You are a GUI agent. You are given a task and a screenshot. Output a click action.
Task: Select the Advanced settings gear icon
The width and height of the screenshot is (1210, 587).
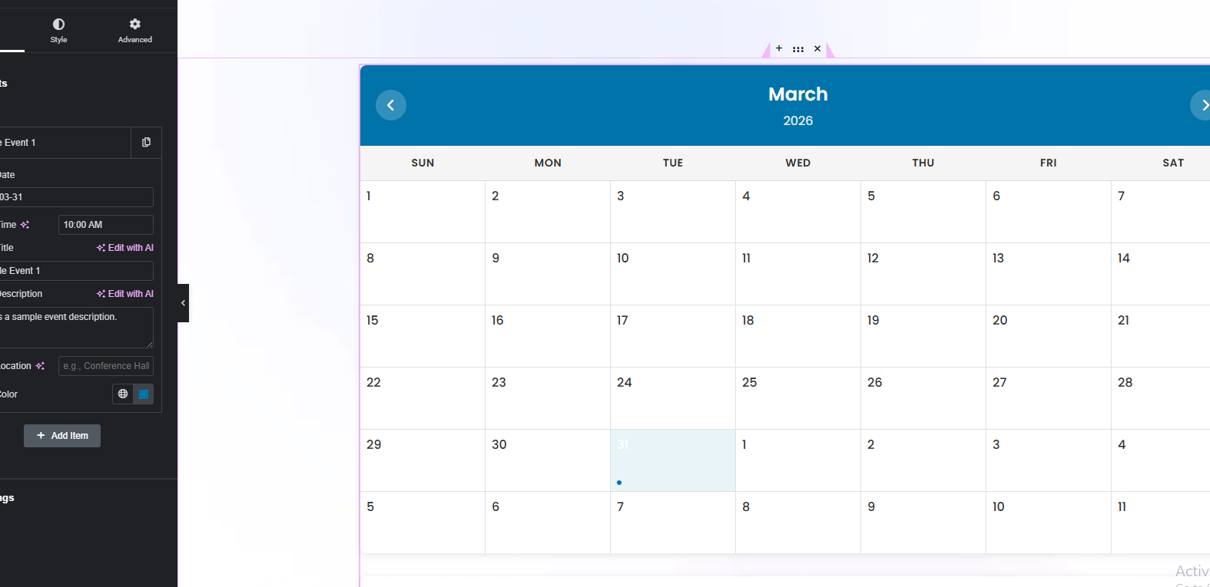(x=134, y=24)
